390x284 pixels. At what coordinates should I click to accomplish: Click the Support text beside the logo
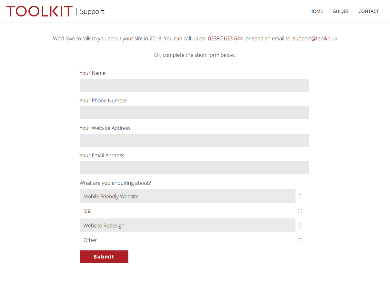(92, 12)
